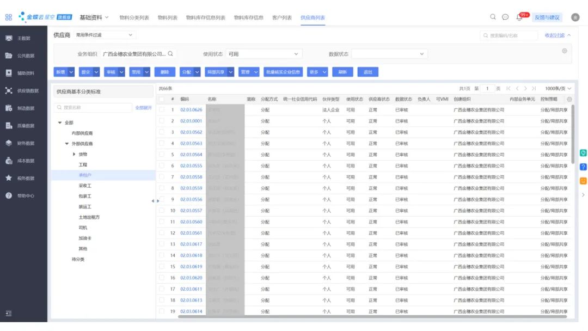Open supplier code link 02.03.0001
Viewport: 588px width, 331px height.
click(191, 121)
